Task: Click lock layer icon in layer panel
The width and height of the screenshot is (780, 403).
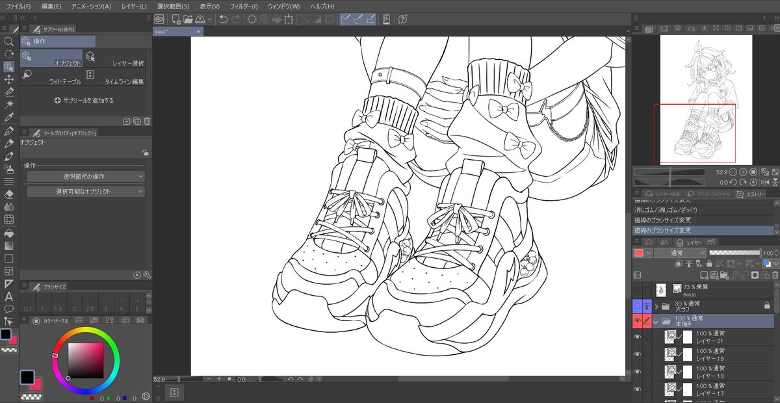Action: pos(710,264)
